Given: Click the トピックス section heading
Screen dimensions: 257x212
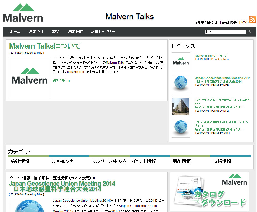Looking at the screenshot, I should pyautogui.click(x=183, y=46).
